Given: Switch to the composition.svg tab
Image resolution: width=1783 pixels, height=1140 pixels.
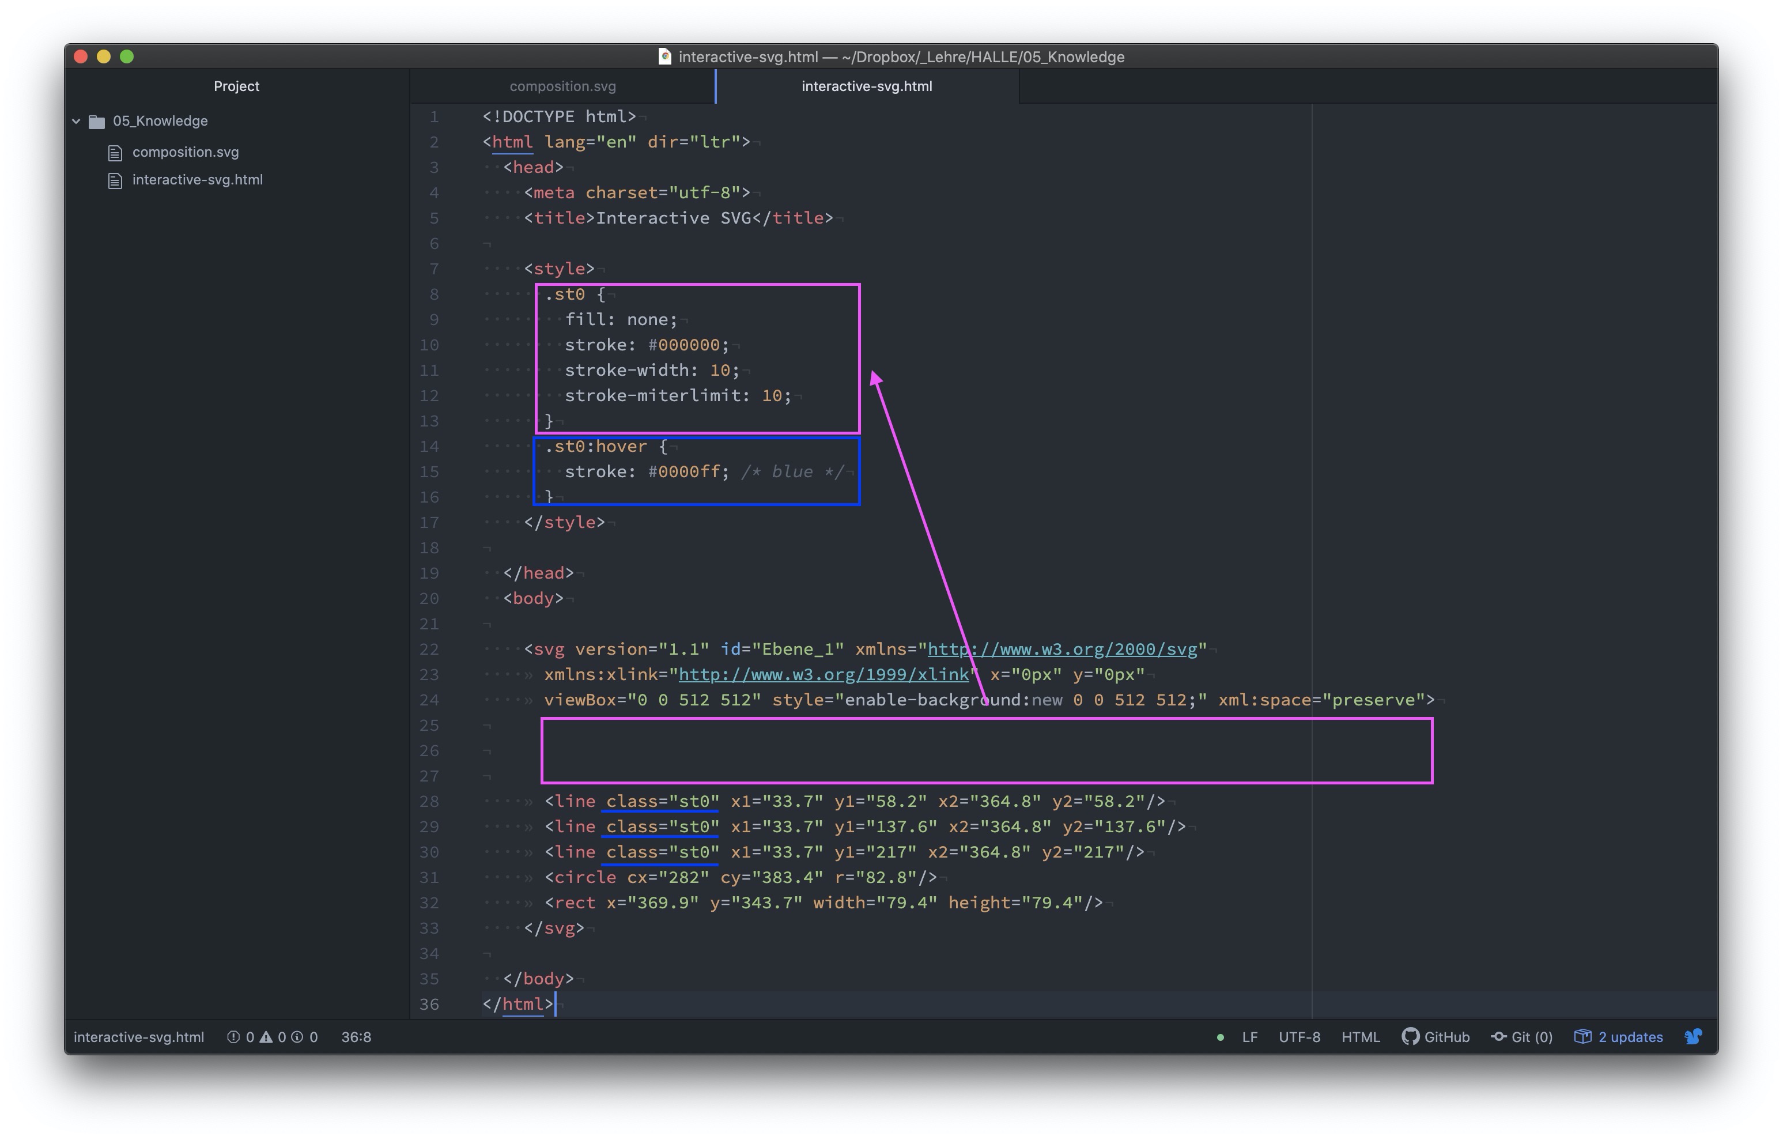Looking at the screenshot, I should [x=563, y=86].
